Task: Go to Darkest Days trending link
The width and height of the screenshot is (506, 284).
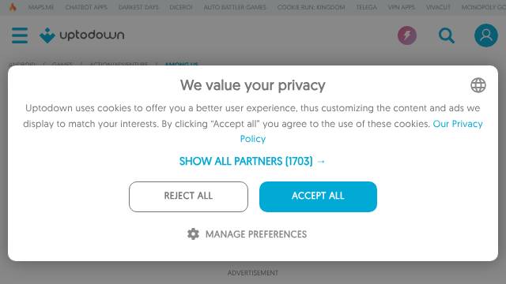Action: 138,7
